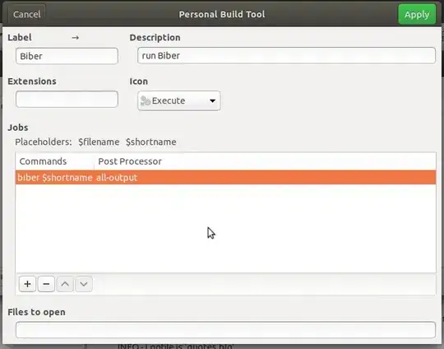Open the Execute icon dropdown
This screenshot has width=444, height=349.
pos(179,100)
